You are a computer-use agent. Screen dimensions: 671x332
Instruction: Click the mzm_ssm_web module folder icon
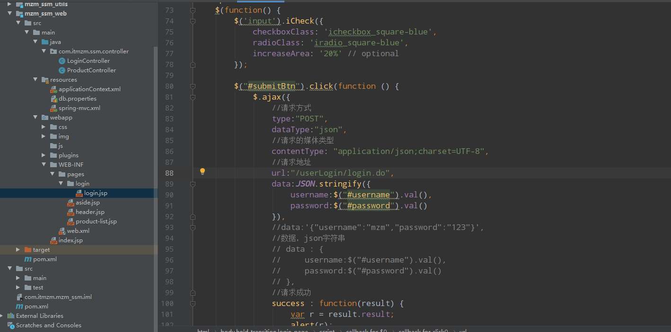pyautogui.click(x=19, y=14)
